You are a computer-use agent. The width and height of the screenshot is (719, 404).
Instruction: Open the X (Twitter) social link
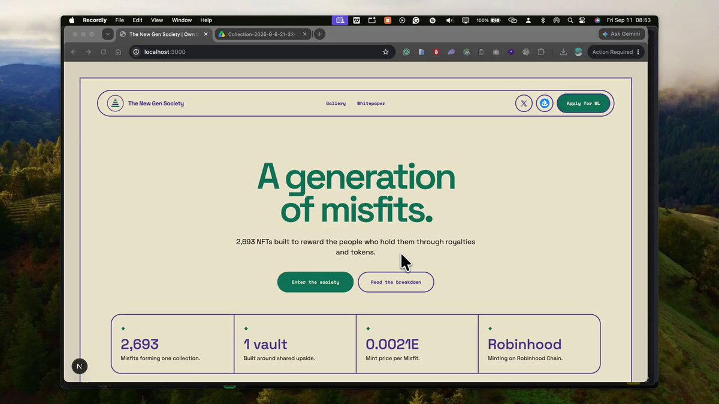524,104
